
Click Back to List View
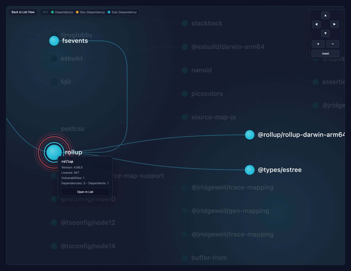(23, 12)
